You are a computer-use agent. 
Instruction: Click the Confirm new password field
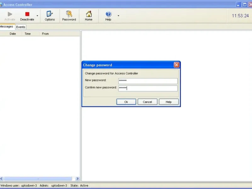(x=148, y=89)
